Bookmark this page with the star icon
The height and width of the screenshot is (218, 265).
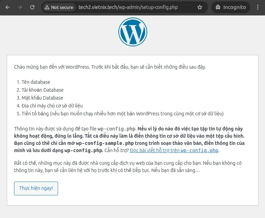[200, 7]
